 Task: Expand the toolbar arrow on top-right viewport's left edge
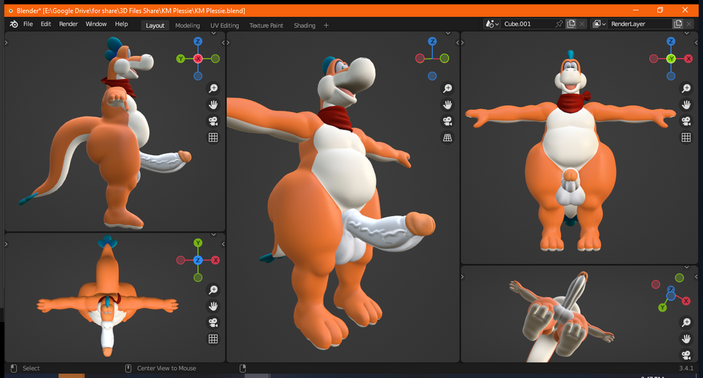462,43
